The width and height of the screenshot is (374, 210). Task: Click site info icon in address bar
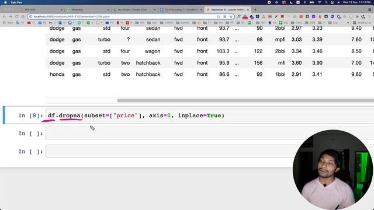pos(30,17)
